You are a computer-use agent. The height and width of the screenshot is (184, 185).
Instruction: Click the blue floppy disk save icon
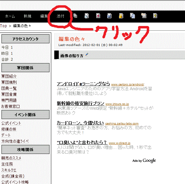[109, 16]
